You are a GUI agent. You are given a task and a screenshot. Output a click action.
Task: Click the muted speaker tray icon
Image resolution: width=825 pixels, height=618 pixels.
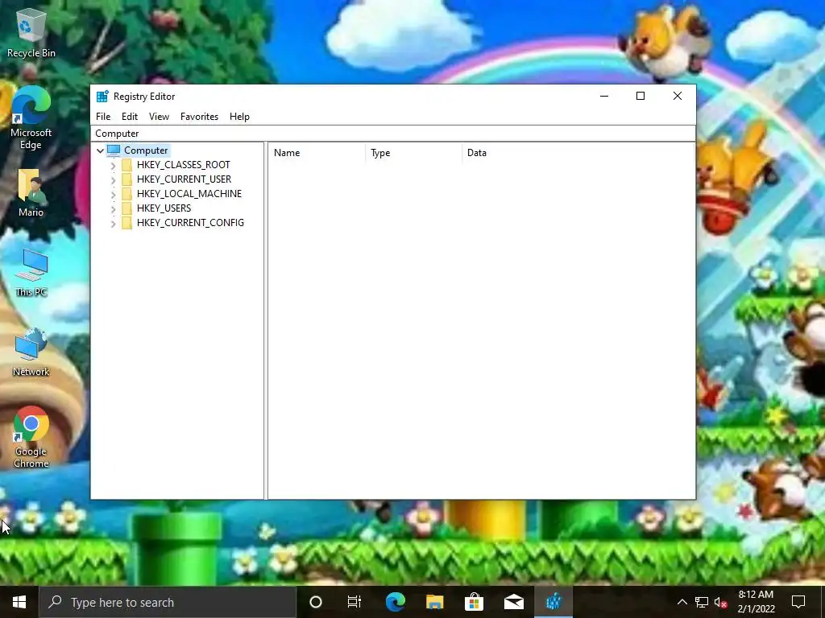(721, 602)
